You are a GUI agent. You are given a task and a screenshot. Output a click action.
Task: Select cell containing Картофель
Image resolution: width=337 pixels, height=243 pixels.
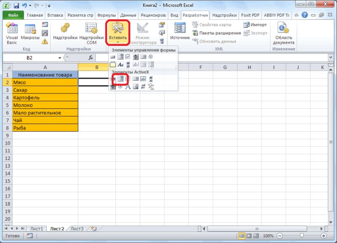[45, 98]
